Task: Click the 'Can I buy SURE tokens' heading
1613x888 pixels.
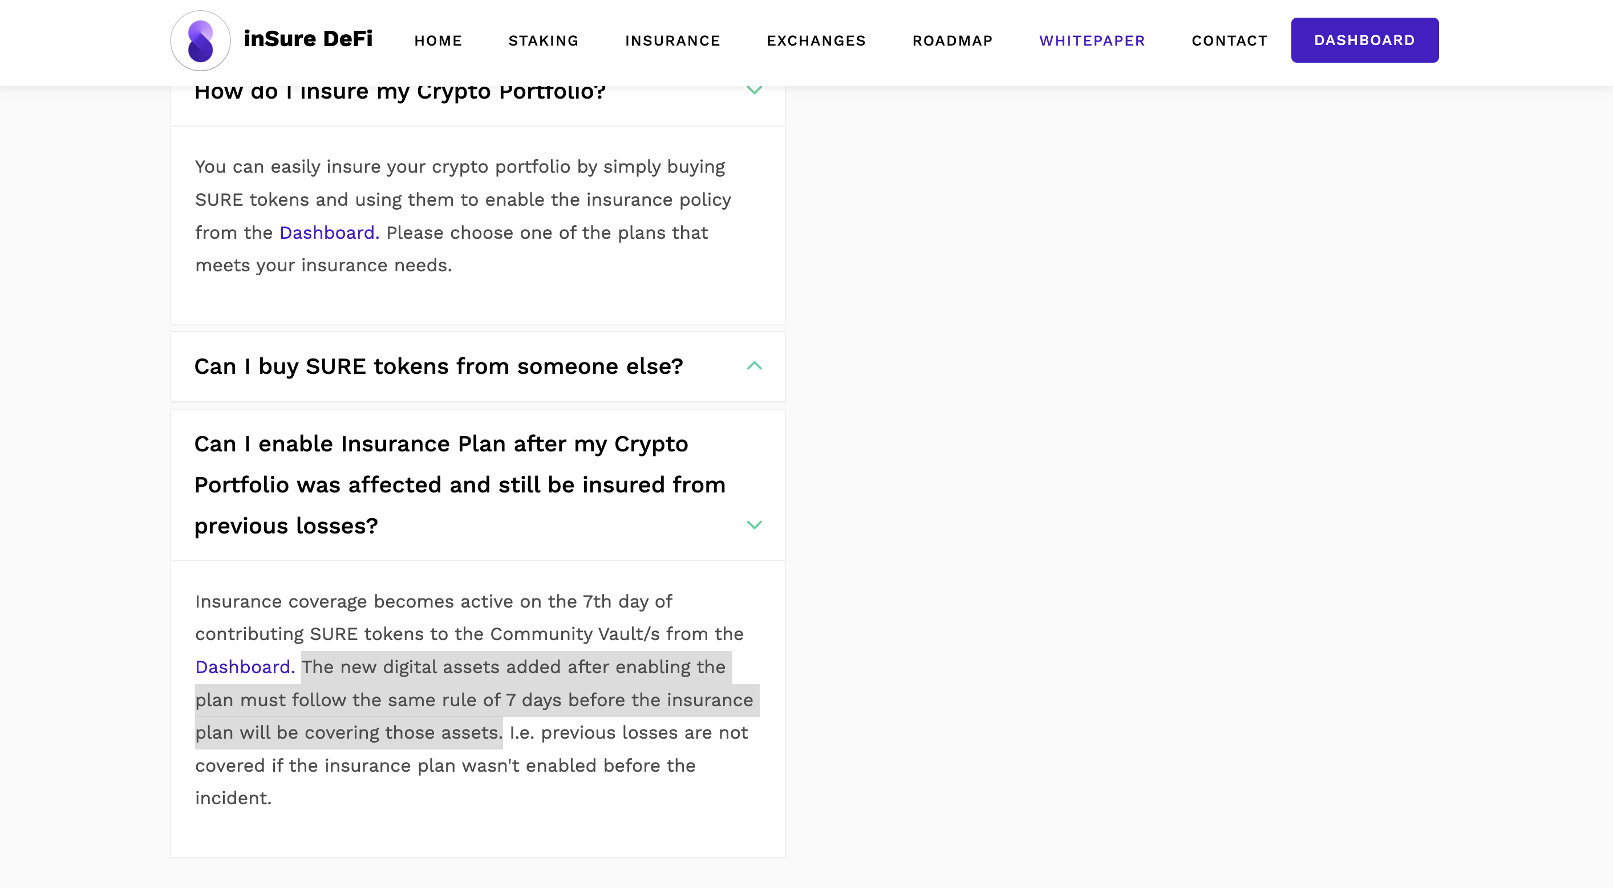Action: click(x=438, y=366)
